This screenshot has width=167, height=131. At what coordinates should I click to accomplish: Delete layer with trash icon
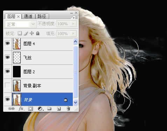68,109
